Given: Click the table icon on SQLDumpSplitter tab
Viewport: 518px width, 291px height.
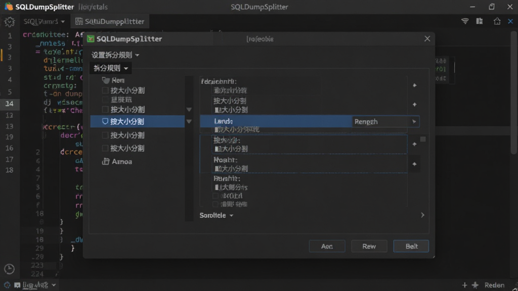Looking at the screenshot, I should point(79,21).
